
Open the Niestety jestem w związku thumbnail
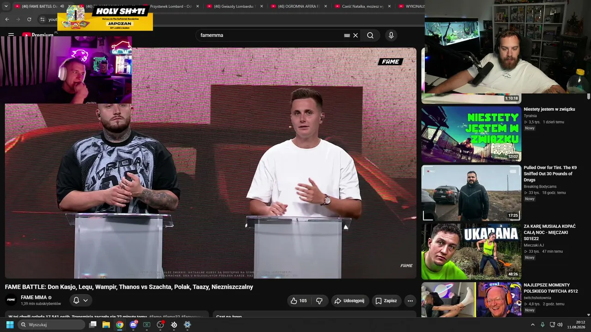pos(471,134)
